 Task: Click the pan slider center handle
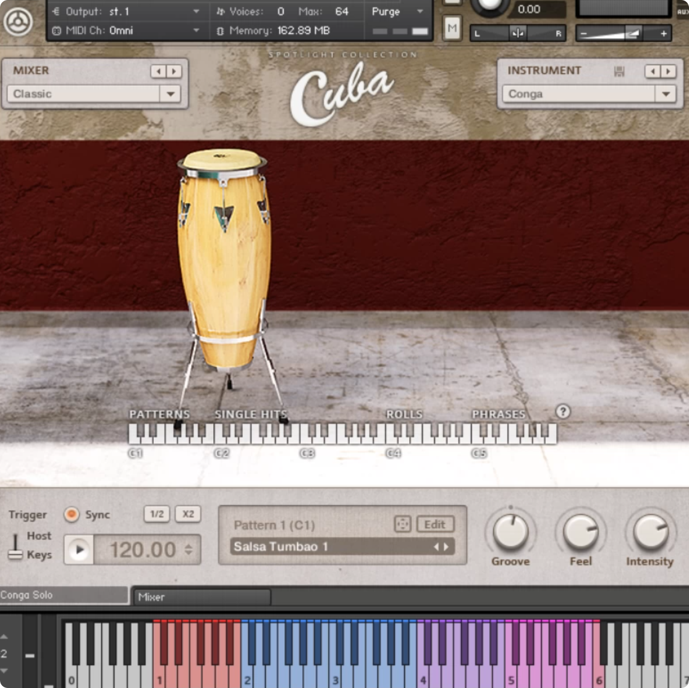point(518,33)
